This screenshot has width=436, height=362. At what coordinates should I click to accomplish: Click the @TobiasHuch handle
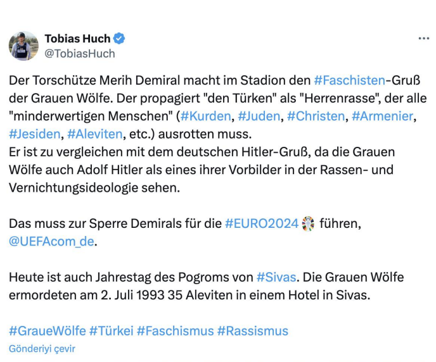(x=79, y=54)
